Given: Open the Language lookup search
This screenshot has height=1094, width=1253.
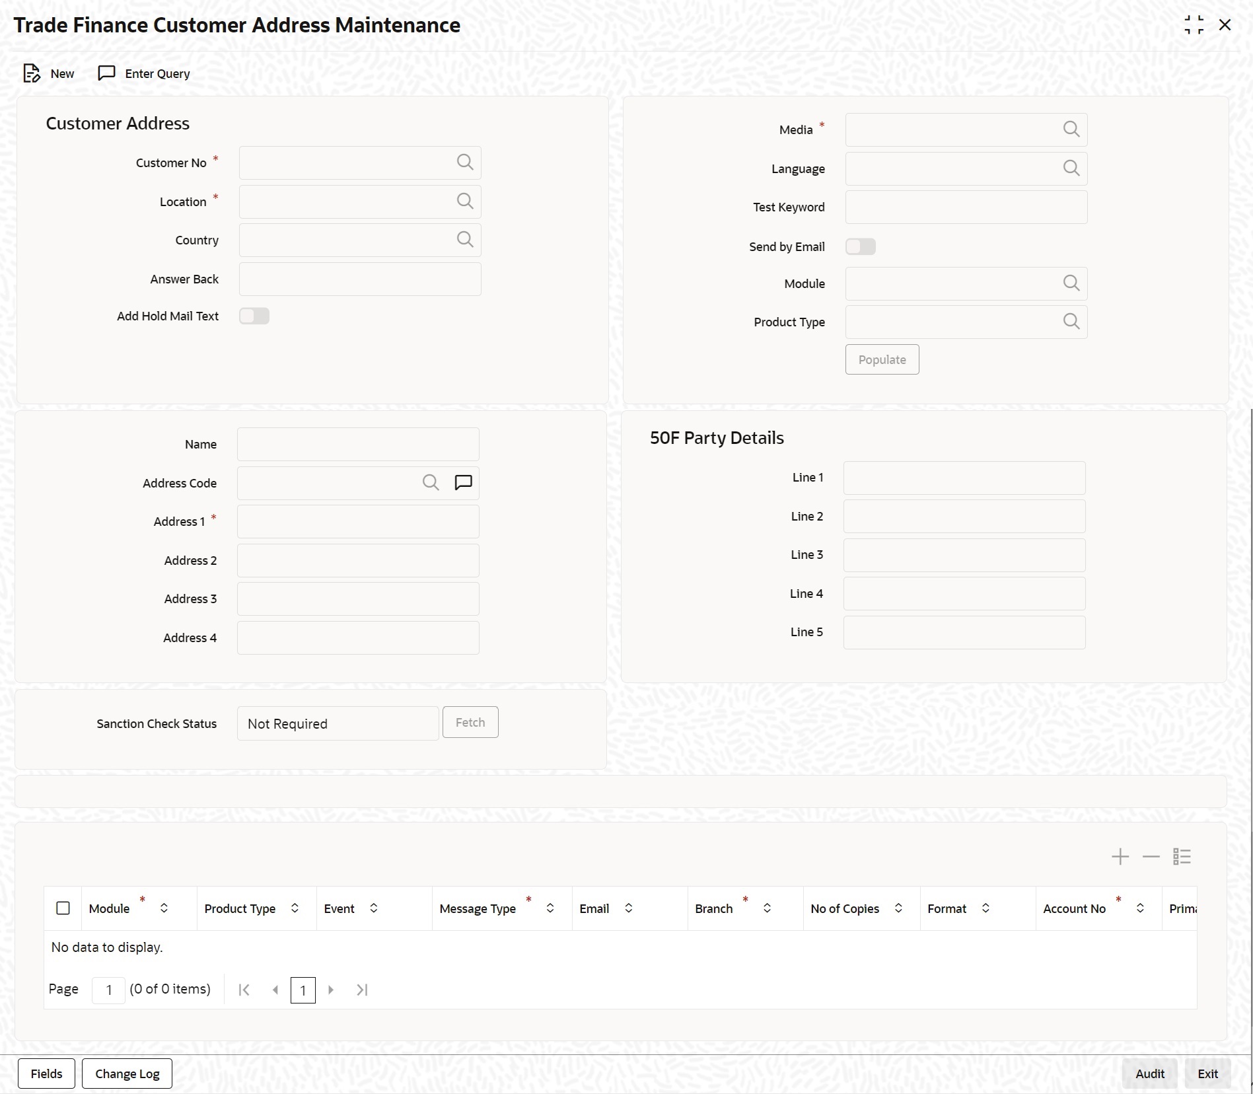Looking at the screenshot, I should [1071, 168].
